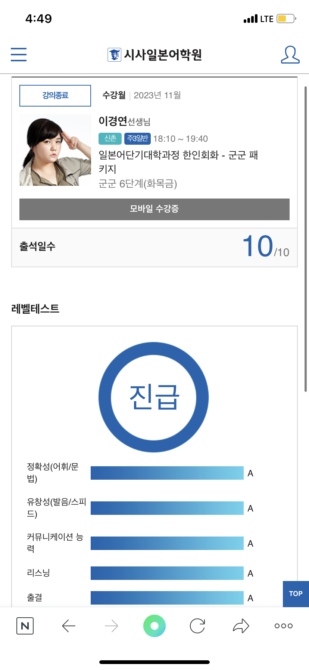Open the hamburger navigation menu
The width and height of the screenshot is (309, 670).
pos(18,55)
